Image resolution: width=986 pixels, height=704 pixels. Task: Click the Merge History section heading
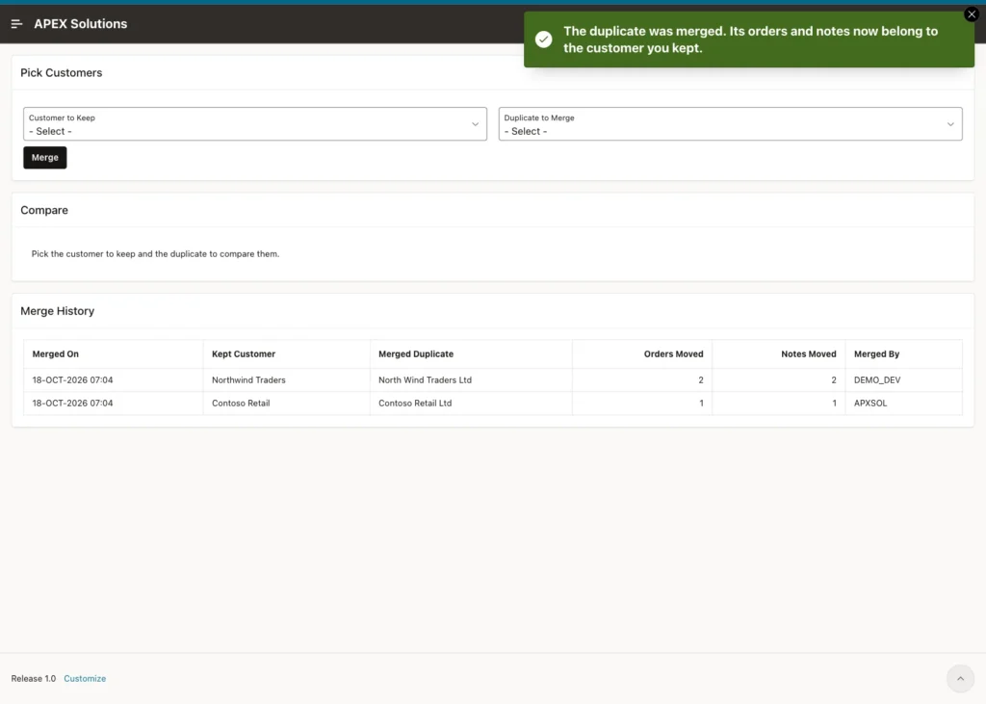point(57,311)
